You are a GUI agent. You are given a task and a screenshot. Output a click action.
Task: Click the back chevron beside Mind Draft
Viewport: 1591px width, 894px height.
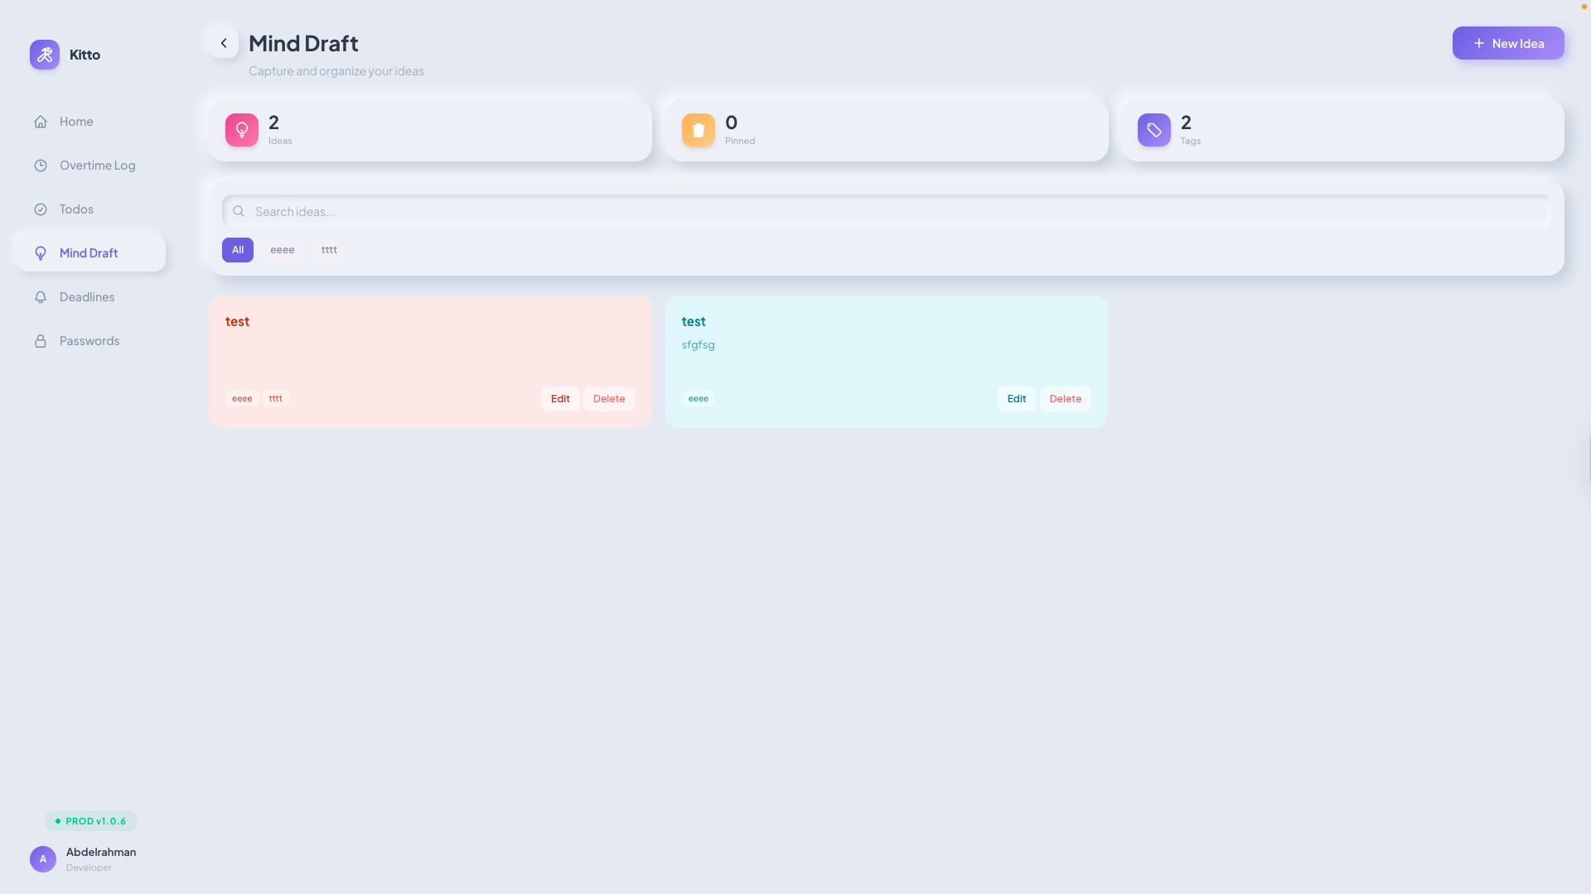[x=223, y=43]
